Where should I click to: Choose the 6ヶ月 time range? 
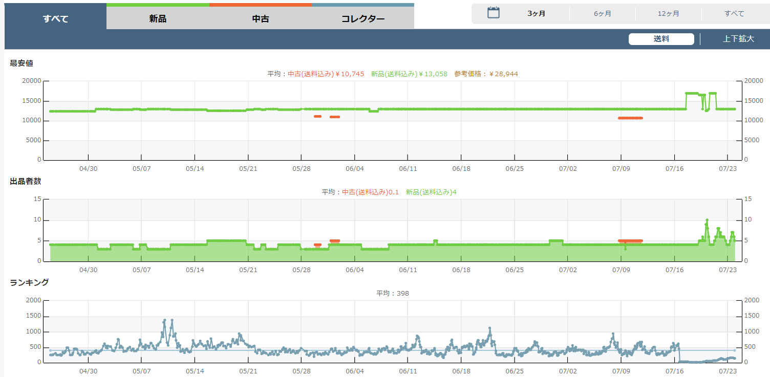point(602,14)
